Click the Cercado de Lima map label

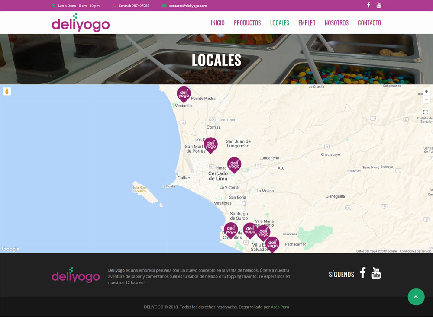(x=218, y=176)
